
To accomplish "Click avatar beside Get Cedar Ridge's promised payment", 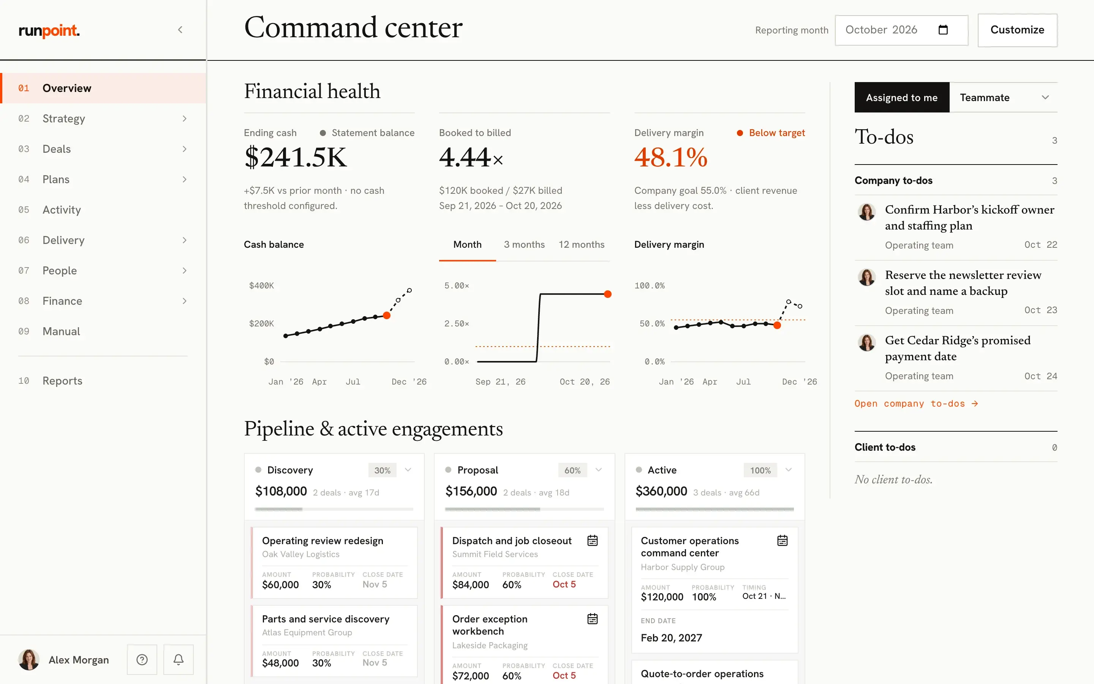I will 866,342.
